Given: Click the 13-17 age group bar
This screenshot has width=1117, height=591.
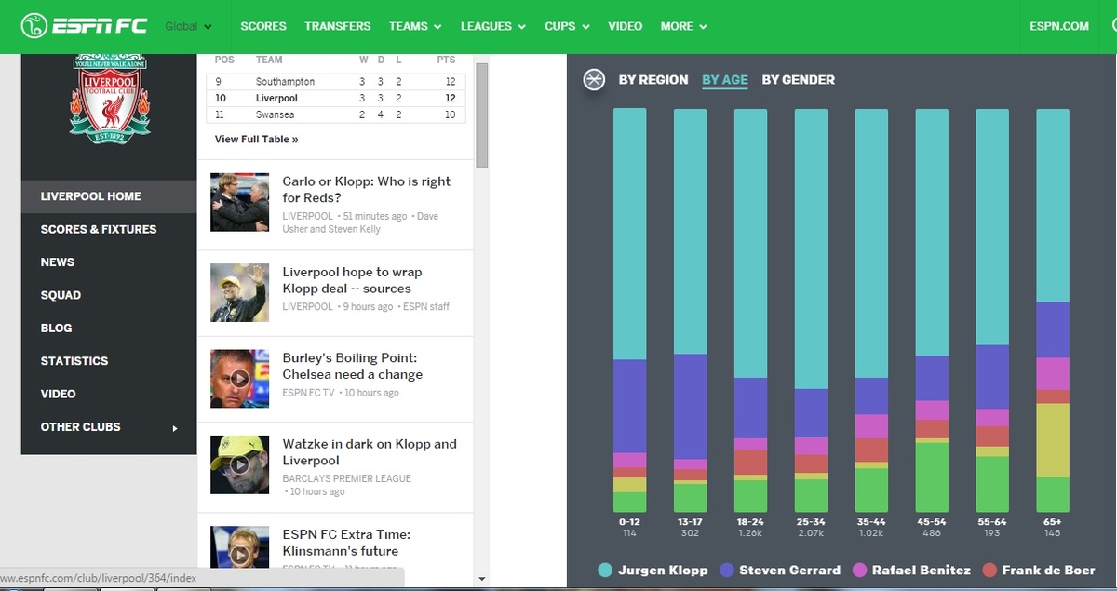Looking at the screenshot, I should click(690, 310).
